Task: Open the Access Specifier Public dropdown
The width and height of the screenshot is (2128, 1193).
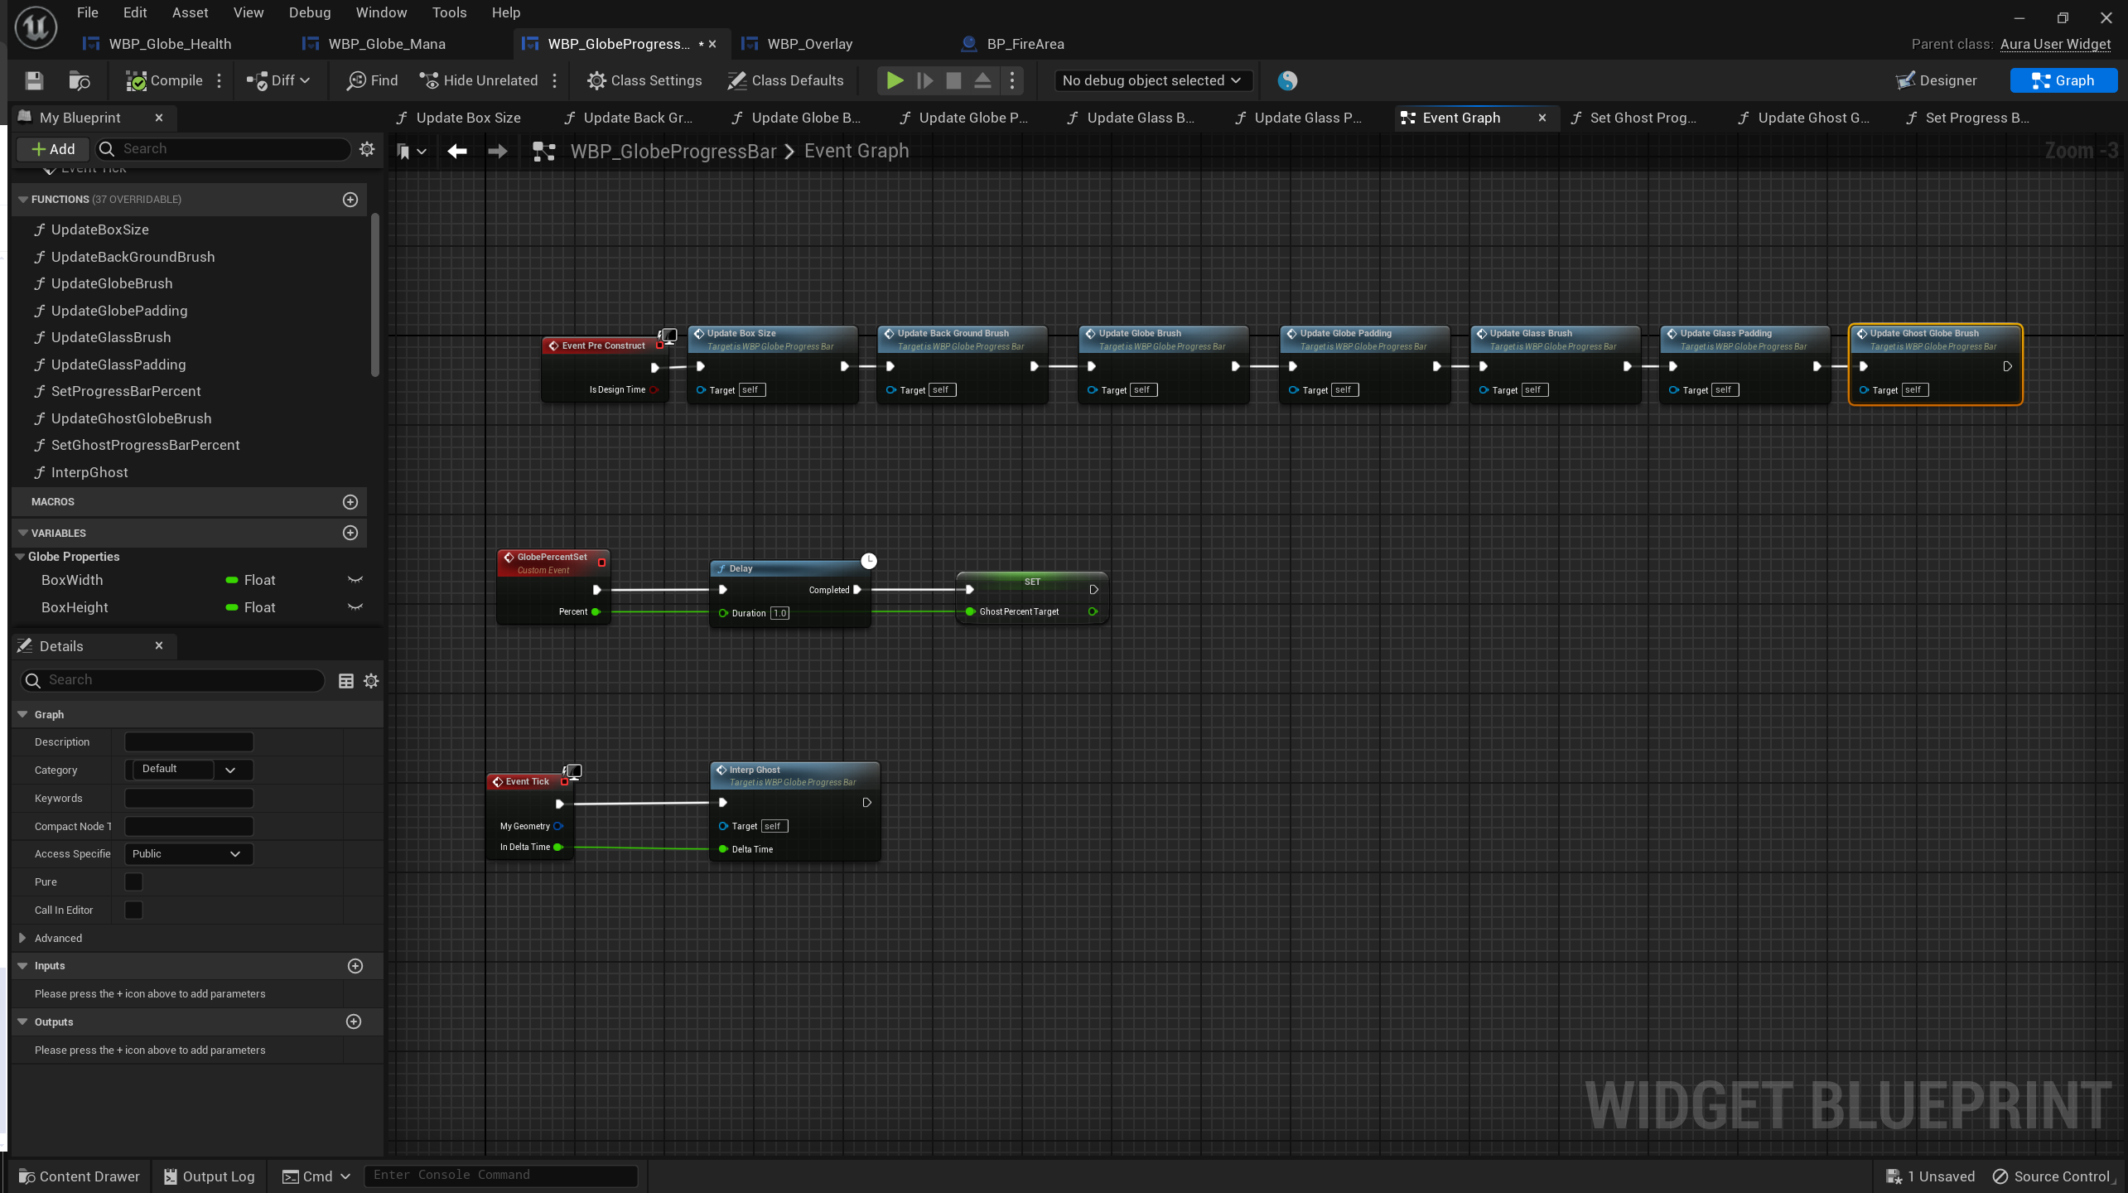Action: click(188, 854)
